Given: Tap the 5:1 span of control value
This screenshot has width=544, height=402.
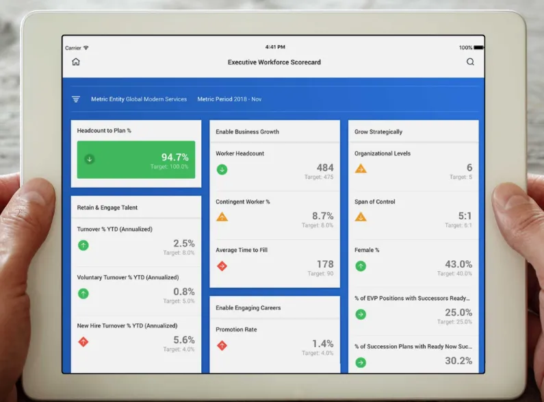Looking at the screenshot, I should (x=465, y=216).
